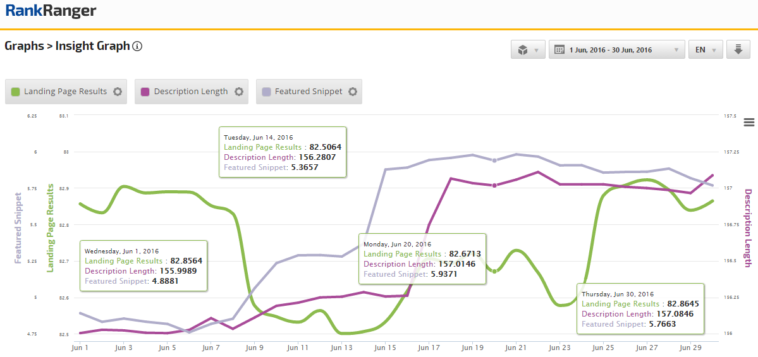
Task: Toggle the Description Length series label
Action: (190, 92)
